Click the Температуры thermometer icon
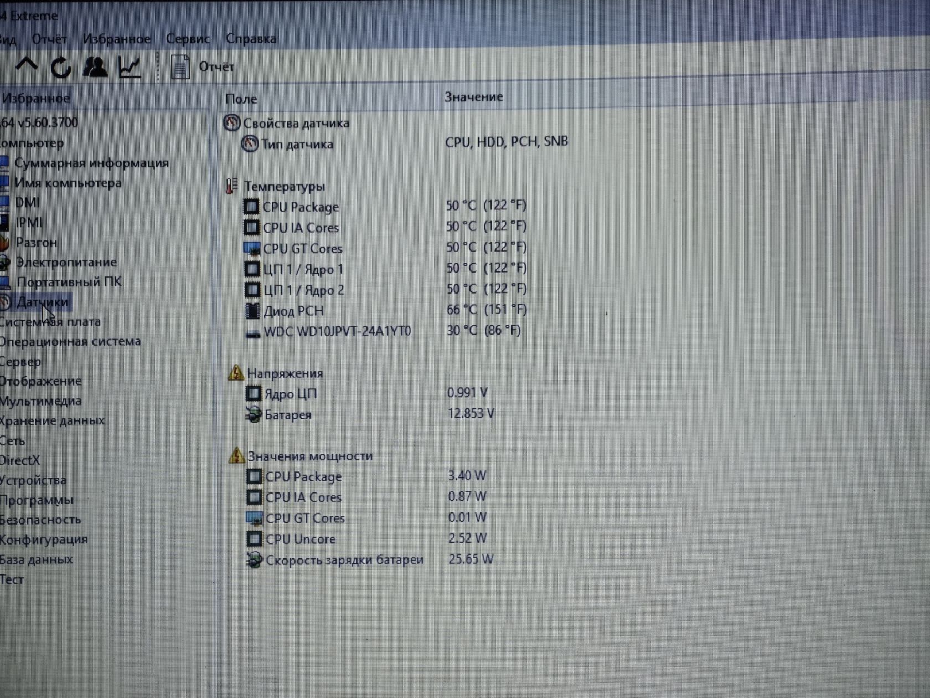Image resolution: width=930 pixels, height=698 pixels. (232, 186)
